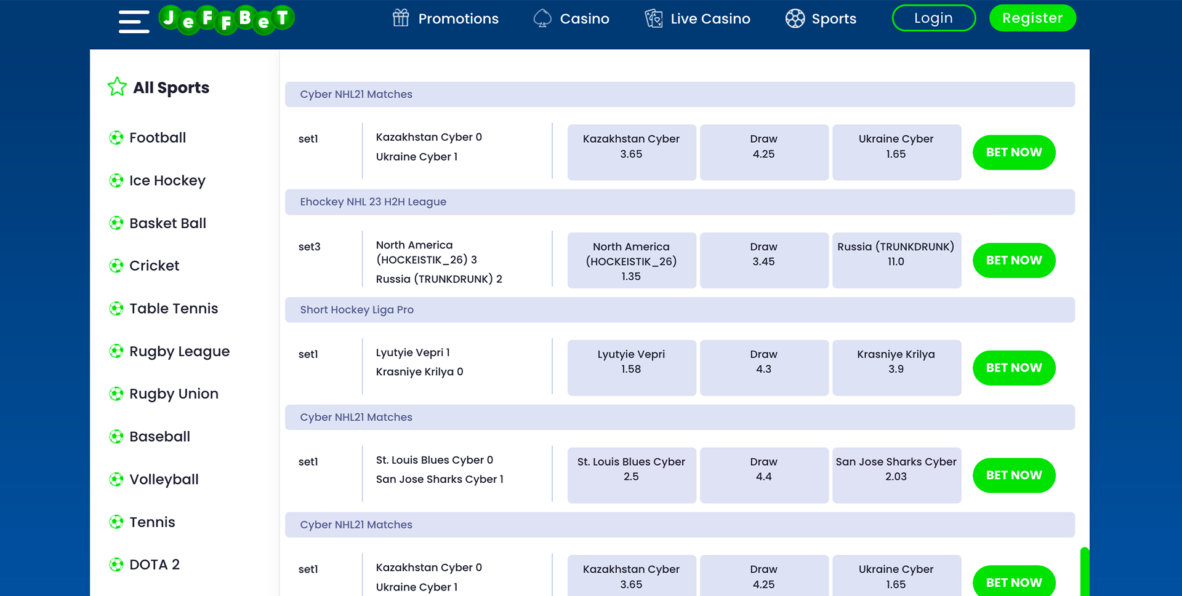Go to Tennis category
This screenshot has width=1182, height=596.
coord(152,522)
